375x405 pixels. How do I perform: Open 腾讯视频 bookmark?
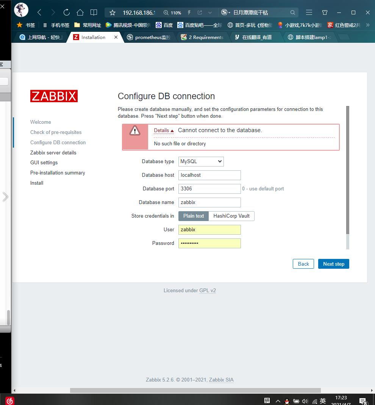coord(128,25)
